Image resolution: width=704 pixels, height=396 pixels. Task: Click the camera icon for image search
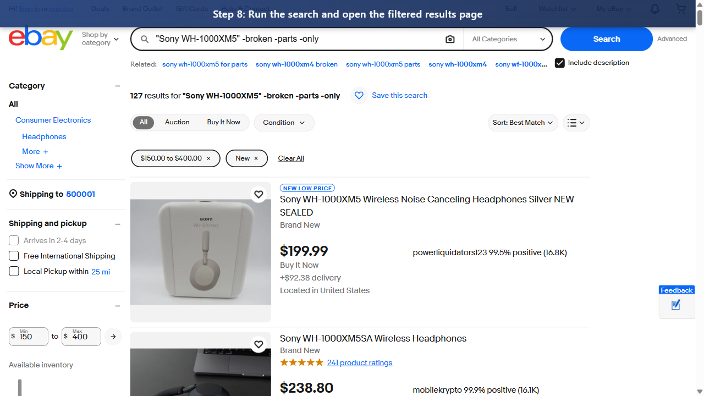click(x=450, y=38)
